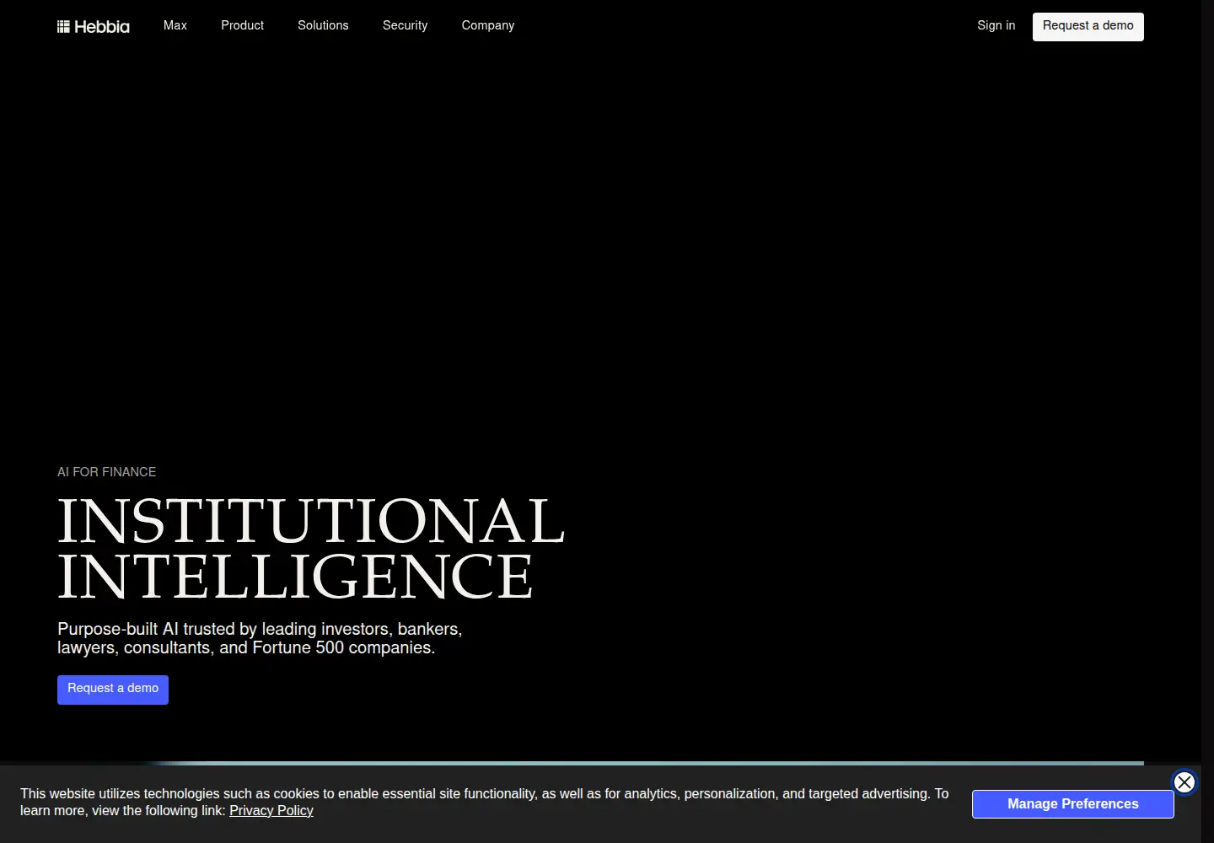Click the 'Purpose-built AI trusted by' subtitle
The width and height of the screenshot is (1214, 843).
pos(260,638)
